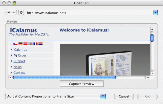
Task: Select the Dutch flag language icon
Action: click(40, 44)
